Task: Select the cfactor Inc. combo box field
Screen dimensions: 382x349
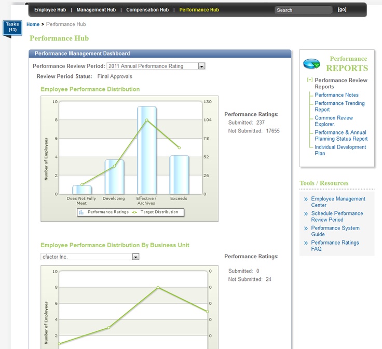Action: point(90,257)
